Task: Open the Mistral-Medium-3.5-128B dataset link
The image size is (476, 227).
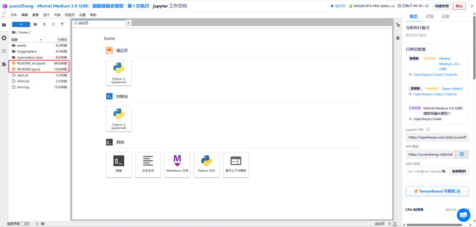Action: coord(450,64)
